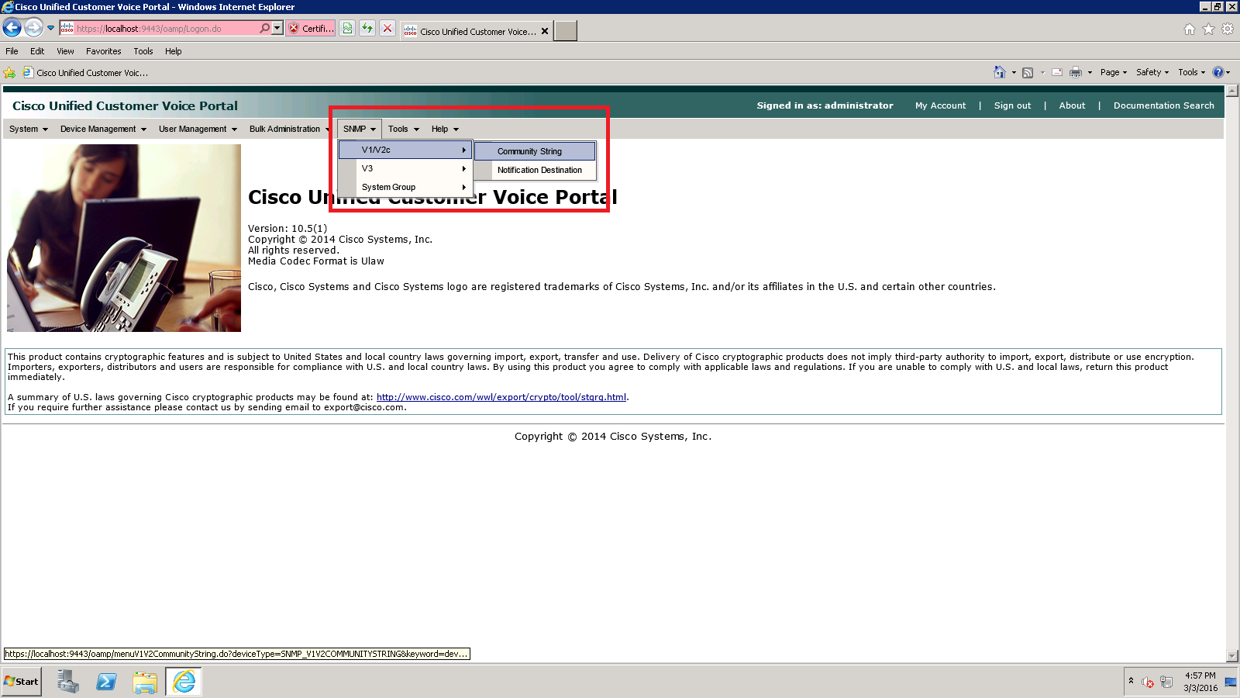Open Server Manager from taskbar
Image resolution: width=1240 pixels, height=698 pixels.
point(68,682)
